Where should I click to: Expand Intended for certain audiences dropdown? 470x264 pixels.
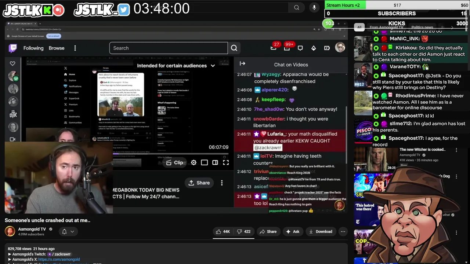point(176,66)
